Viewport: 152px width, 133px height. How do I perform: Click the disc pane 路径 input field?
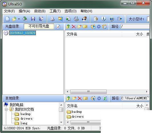(x=135, y=27)
